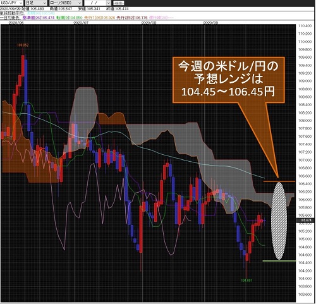The image size is (316, 304).
Task: Click the 一目均衡表 indicator label
Action: 10,18
